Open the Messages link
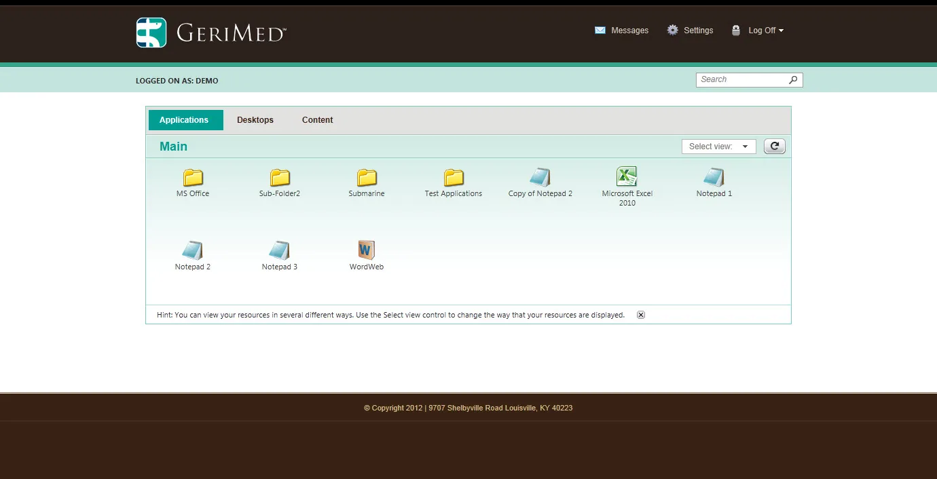Screen dimensions: 937x479 tap(629, 31)
